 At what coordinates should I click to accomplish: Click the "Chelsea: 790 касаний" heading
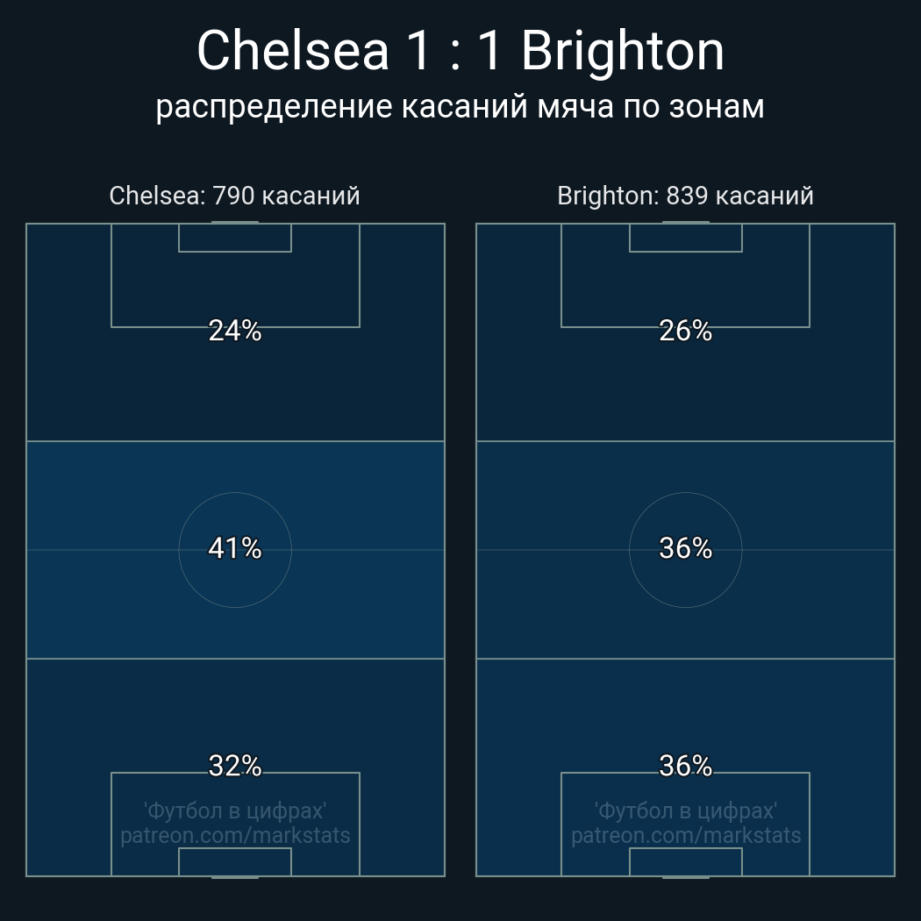pyautogui.click(x=234, y=196)
